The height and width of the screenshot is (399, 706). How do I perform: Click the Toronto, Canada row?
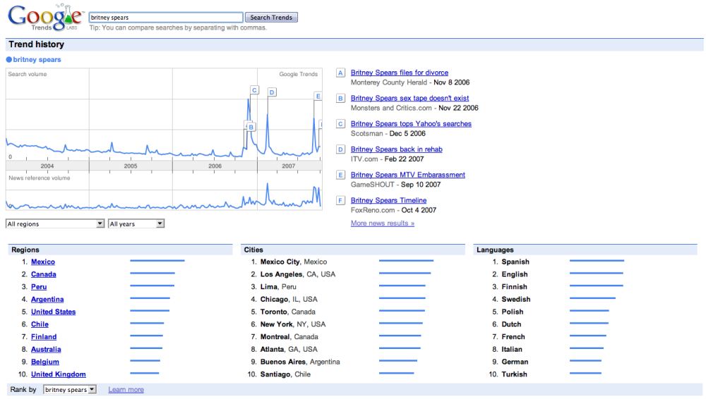click(288, 312)
